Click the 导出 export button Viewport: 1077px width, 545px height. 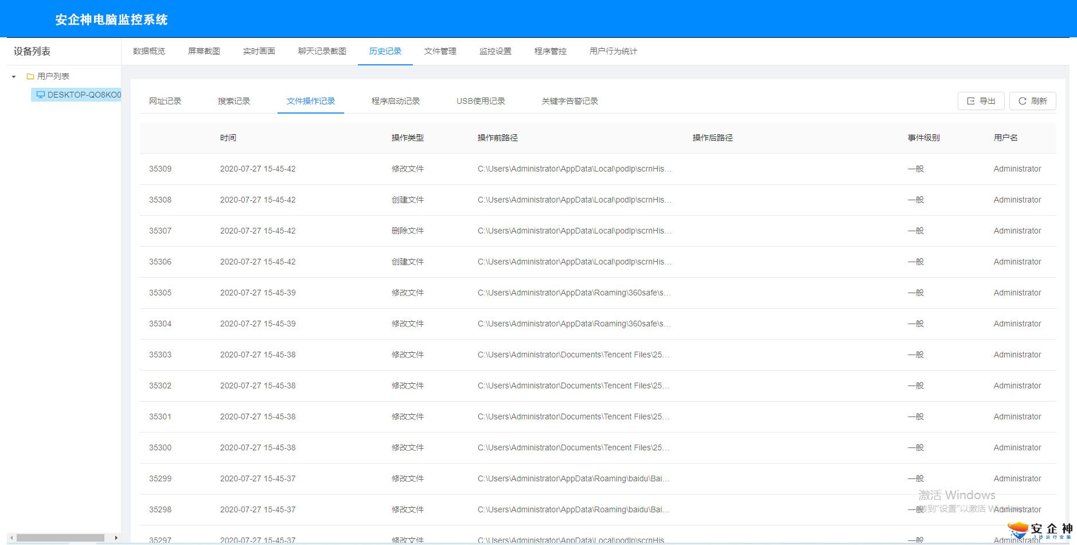[x=981, y=101]
